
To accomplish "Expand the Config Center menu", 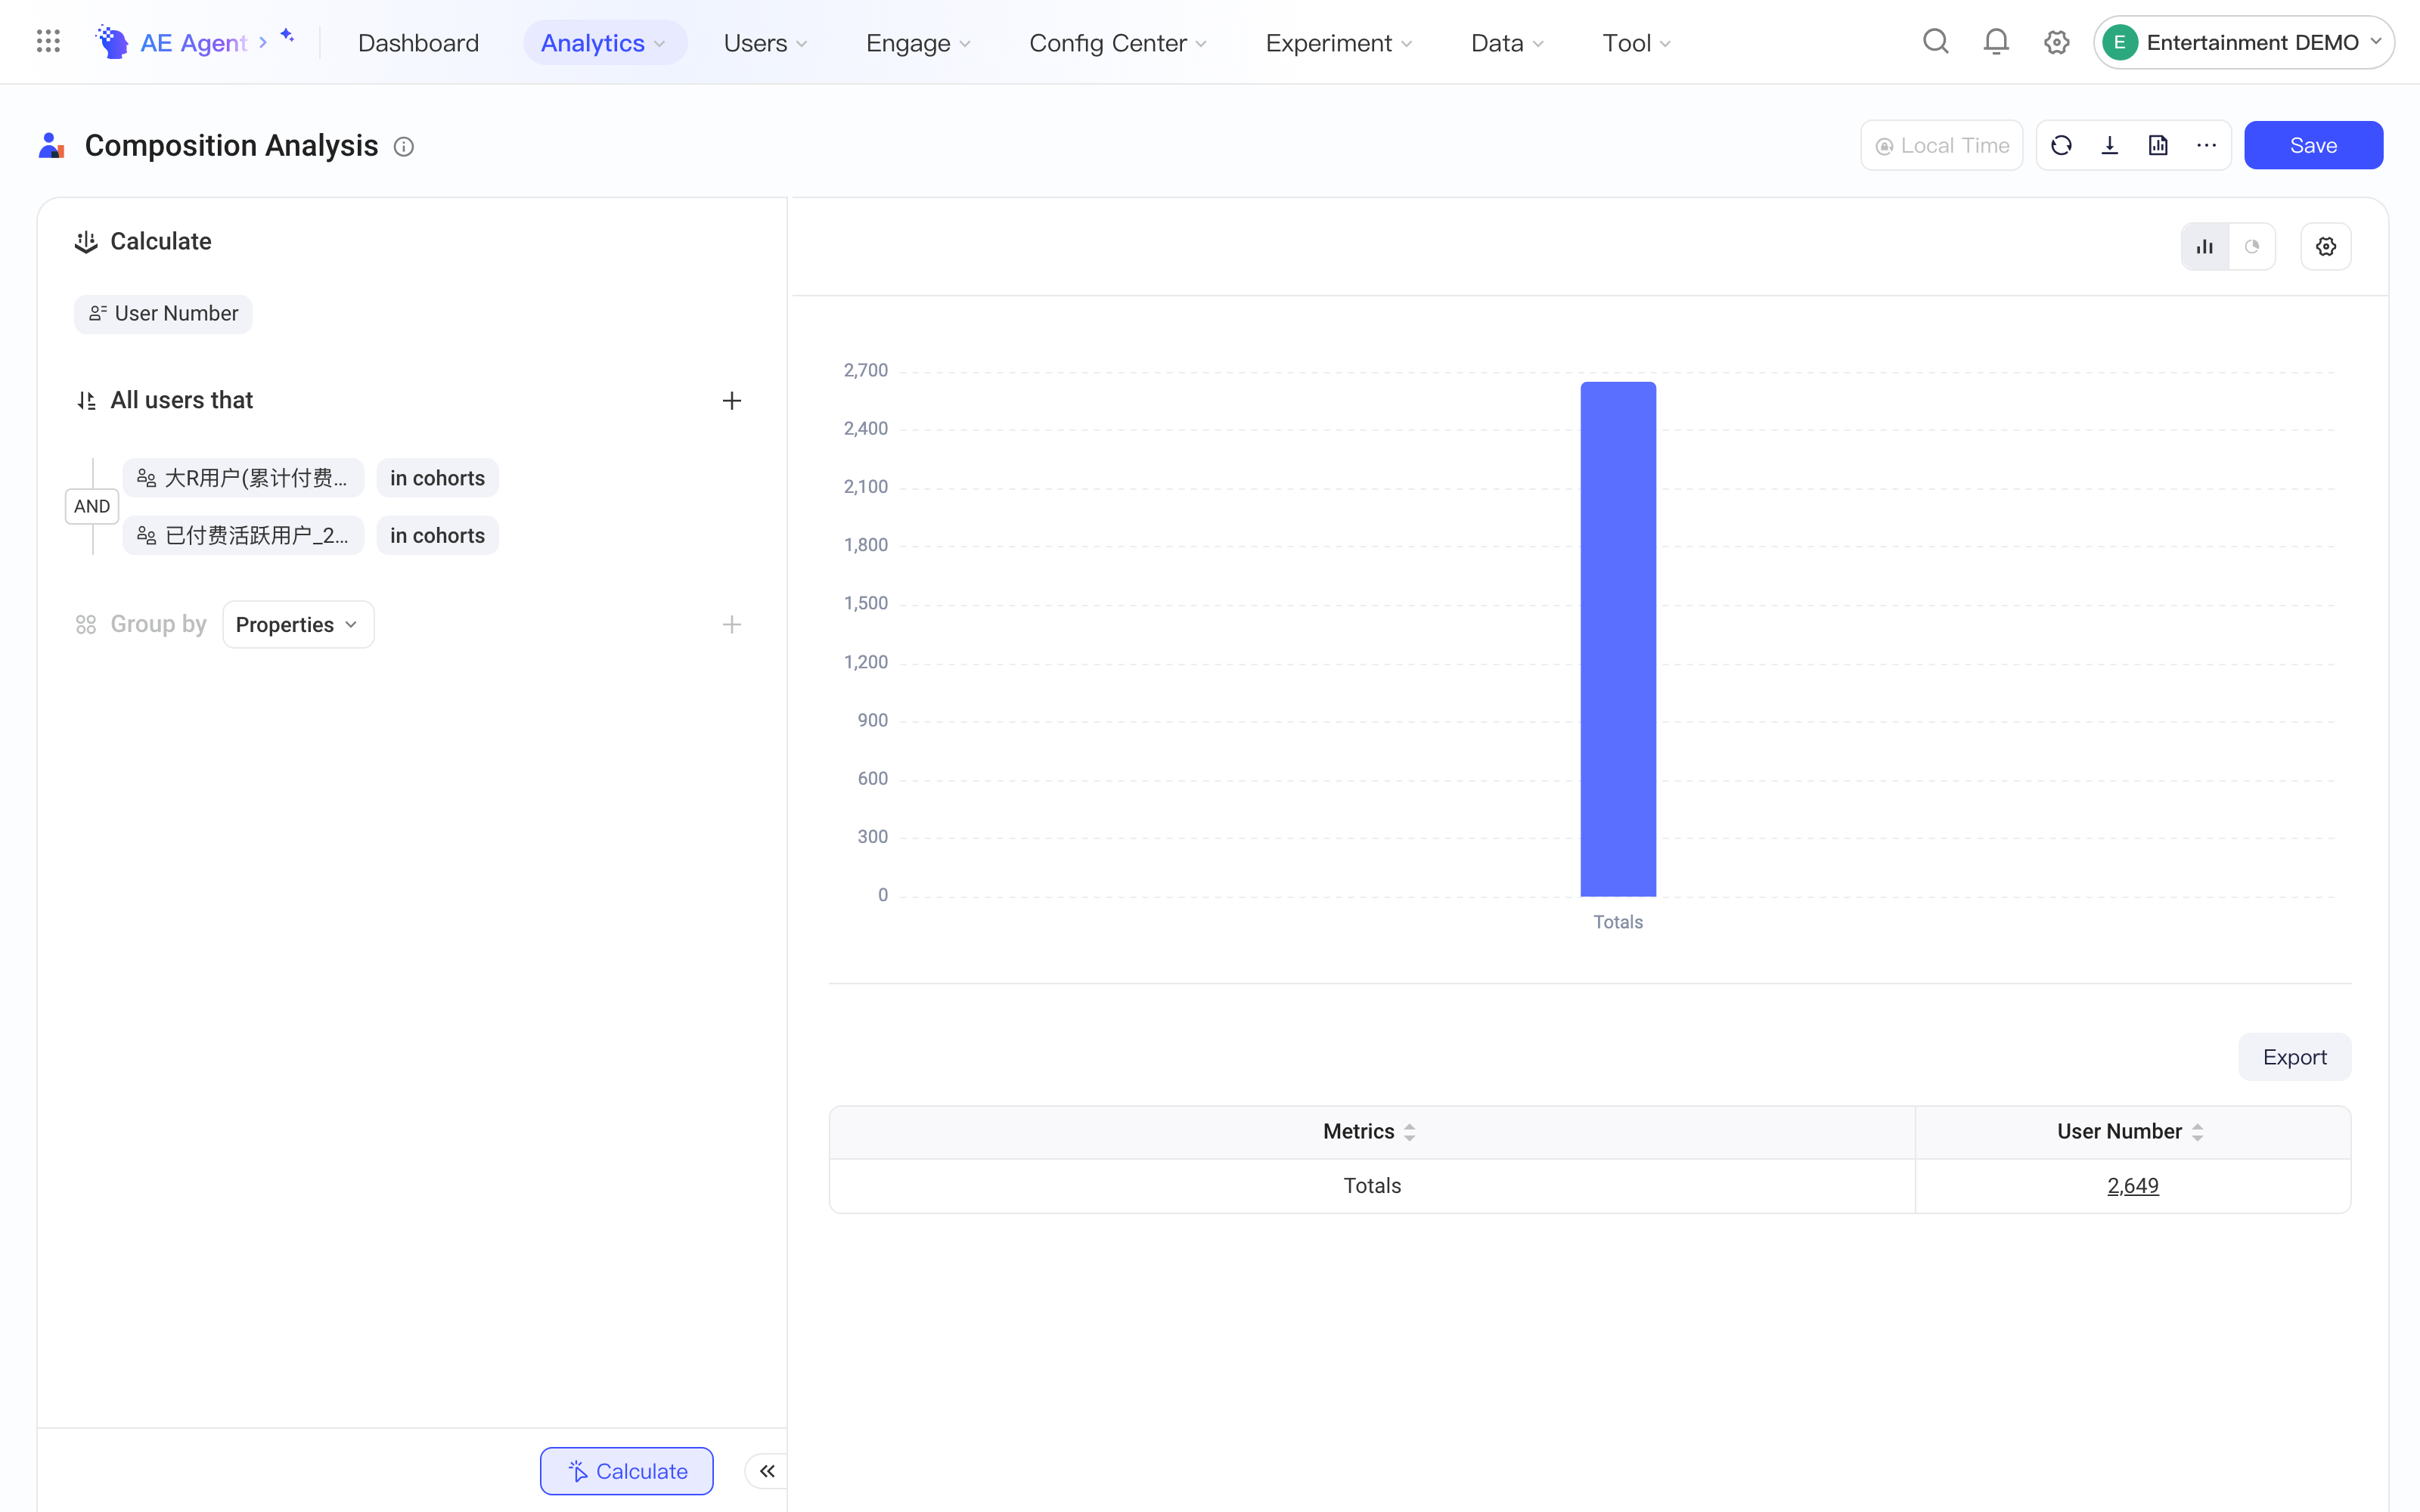I will pos(1118,43).
